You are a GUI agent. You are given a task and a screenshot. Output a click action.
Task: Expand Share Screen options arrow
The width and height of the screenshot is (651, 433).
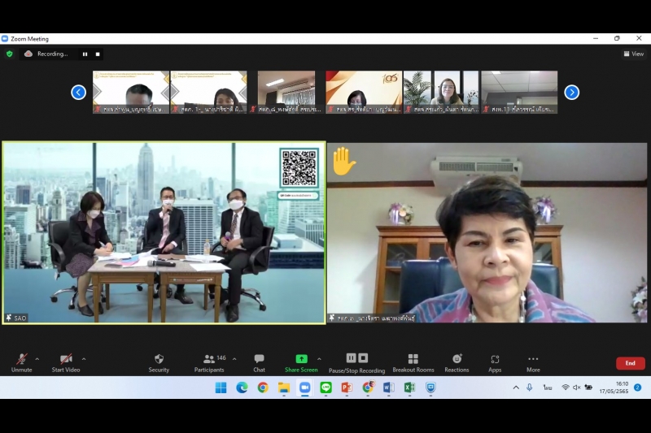[319, 358]
